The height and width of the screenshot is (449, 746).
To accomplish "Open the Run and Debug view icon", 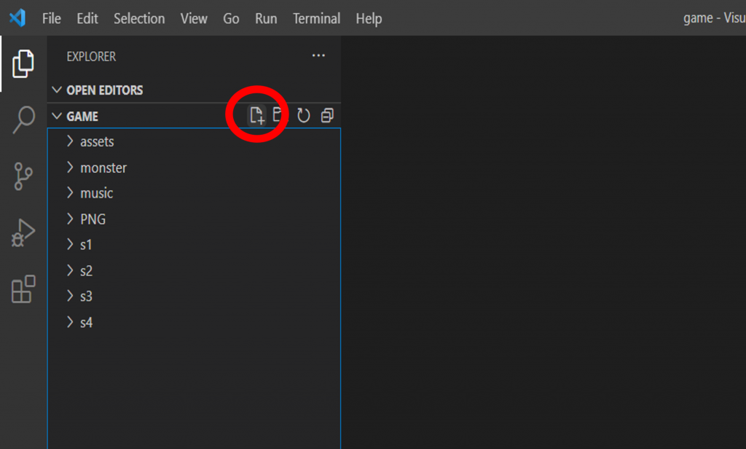I will [x=23, y=233].
